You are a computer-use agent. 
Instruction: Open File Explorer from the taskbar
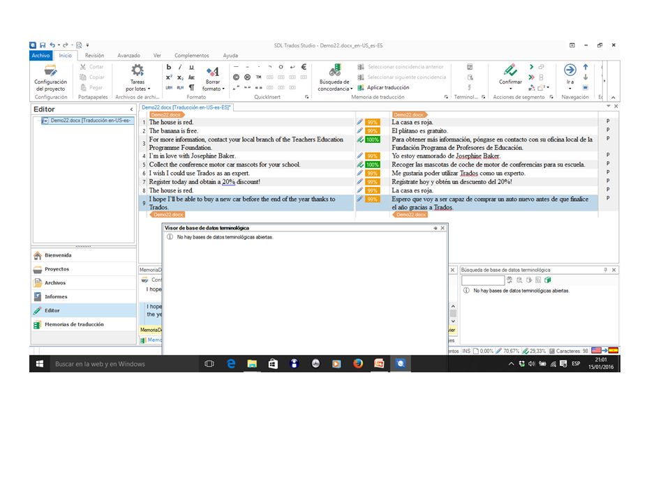coord(252,364)
